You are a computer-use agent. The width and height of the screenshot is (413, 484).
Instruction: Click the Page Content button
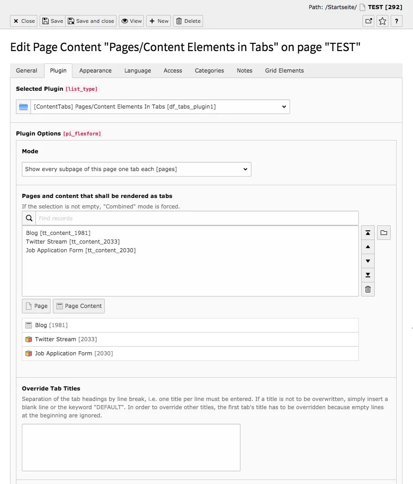(78, 306)
